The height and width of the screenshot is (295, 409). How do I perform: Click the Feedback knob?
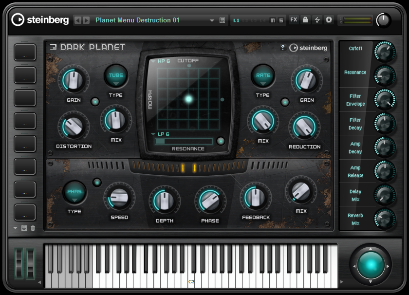(256, 198)
